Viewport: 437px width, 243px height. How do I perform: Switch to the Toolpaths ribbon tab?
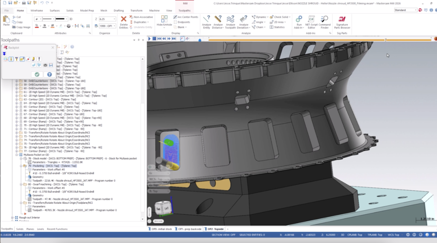point(185,11)
